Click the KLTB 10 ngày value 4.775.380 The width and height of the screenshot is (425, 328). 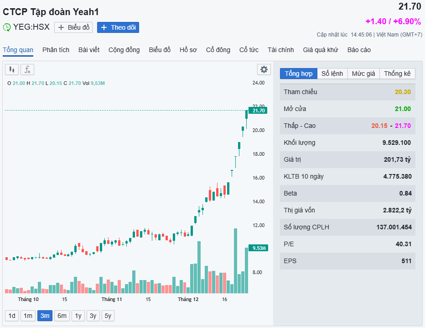tap(397, 176)
